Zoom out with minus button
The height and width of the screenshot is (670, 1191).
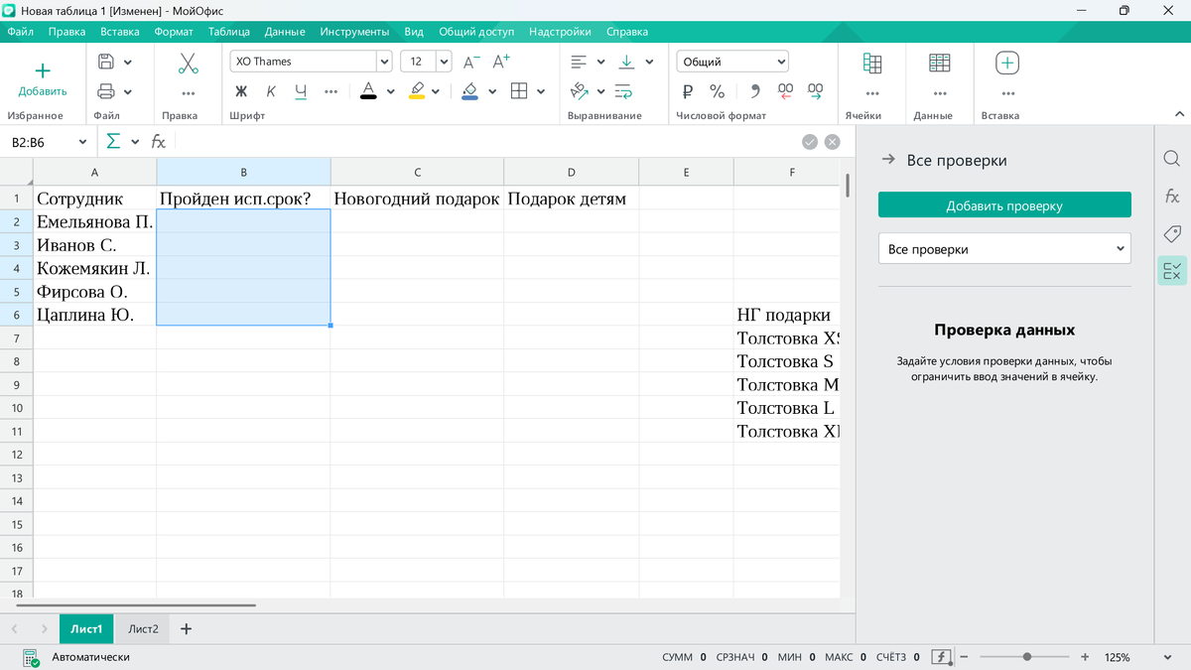tap(966, 657)
